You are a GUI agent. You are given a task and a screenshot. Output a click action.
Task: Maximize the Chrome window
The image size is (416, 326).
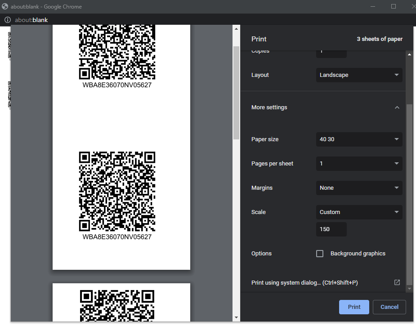pos(394,6)
